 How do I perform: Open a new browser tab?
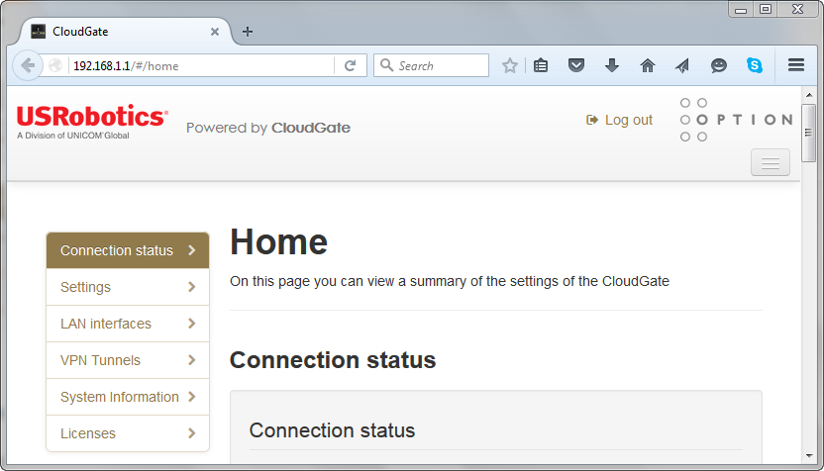pos(248,31)
